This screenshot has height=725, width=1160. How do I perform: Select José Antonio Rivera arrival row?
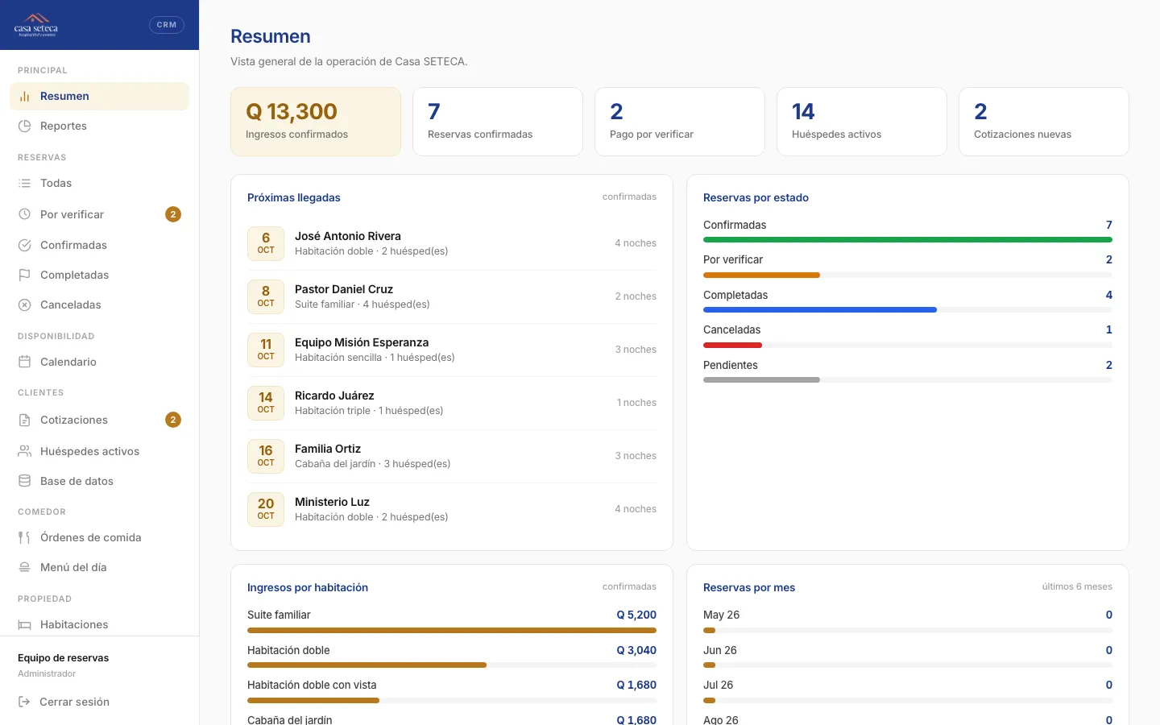tap(452, 243)
